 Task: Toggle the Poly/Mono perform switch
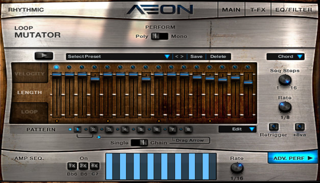click(x=160, y=36)
